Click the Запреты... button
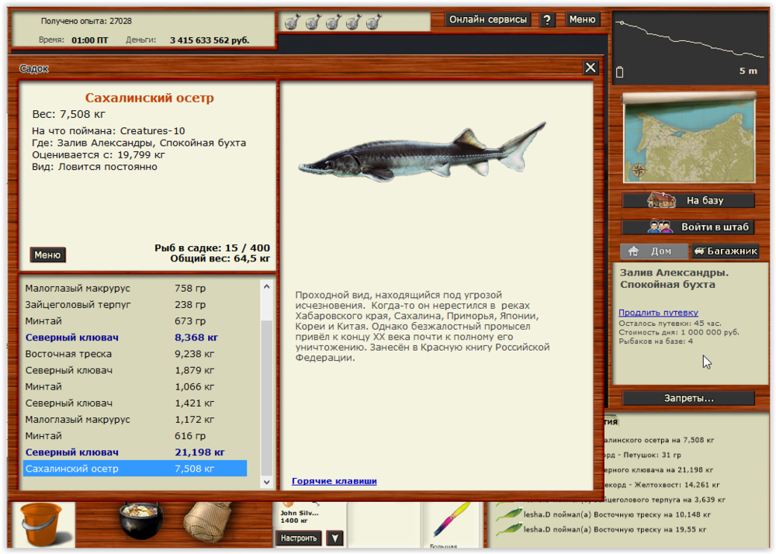Screen dimensions: 776x554 click(688, 398)
